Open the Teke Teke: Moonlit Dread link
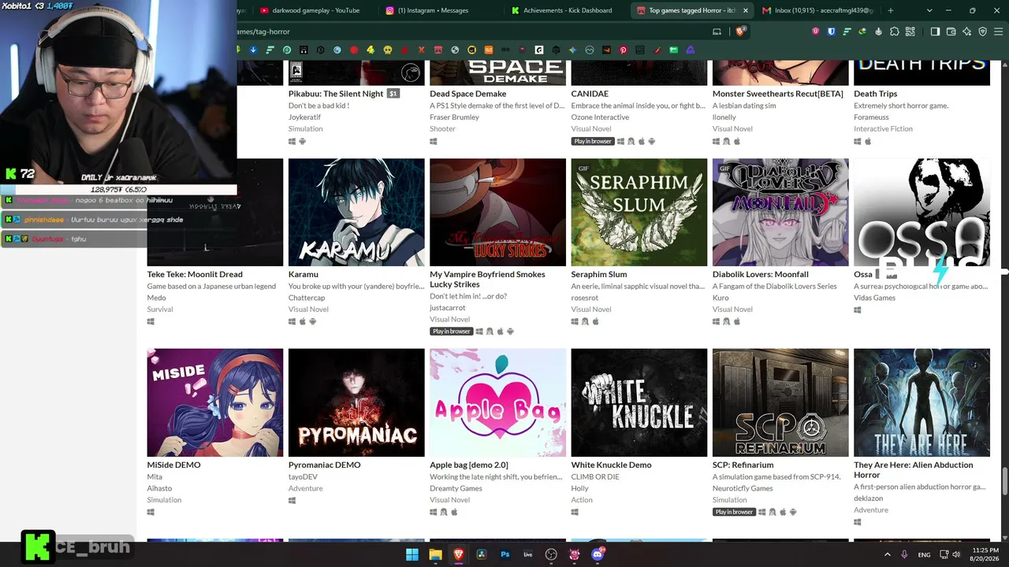Image resolution: width=1009 pixels, height=567 pixels. pyautogui.click(x=195, y=274)
